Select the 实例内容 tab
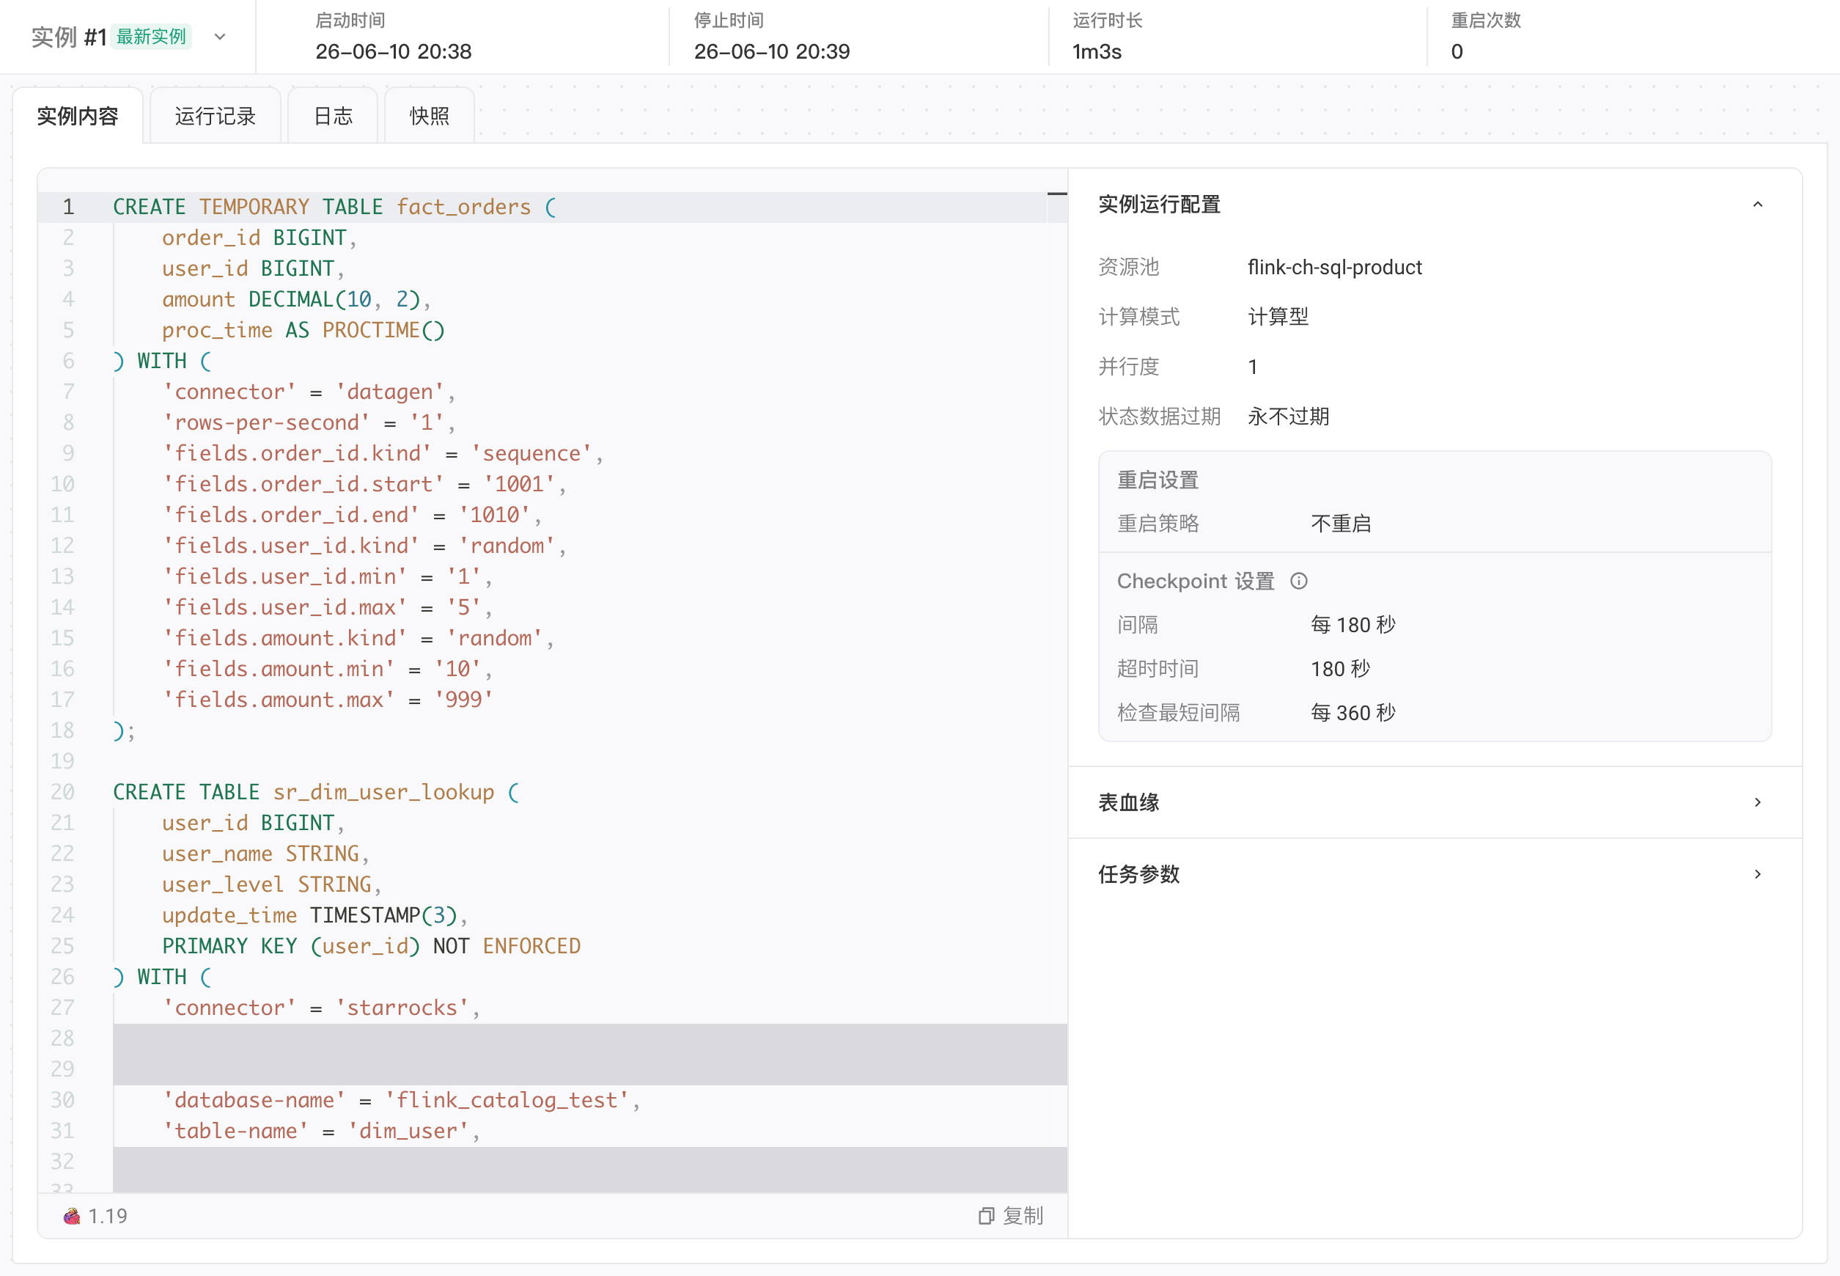This screenshot has width=1840, height=1276. pyautogui.click(x=78, y=116)
